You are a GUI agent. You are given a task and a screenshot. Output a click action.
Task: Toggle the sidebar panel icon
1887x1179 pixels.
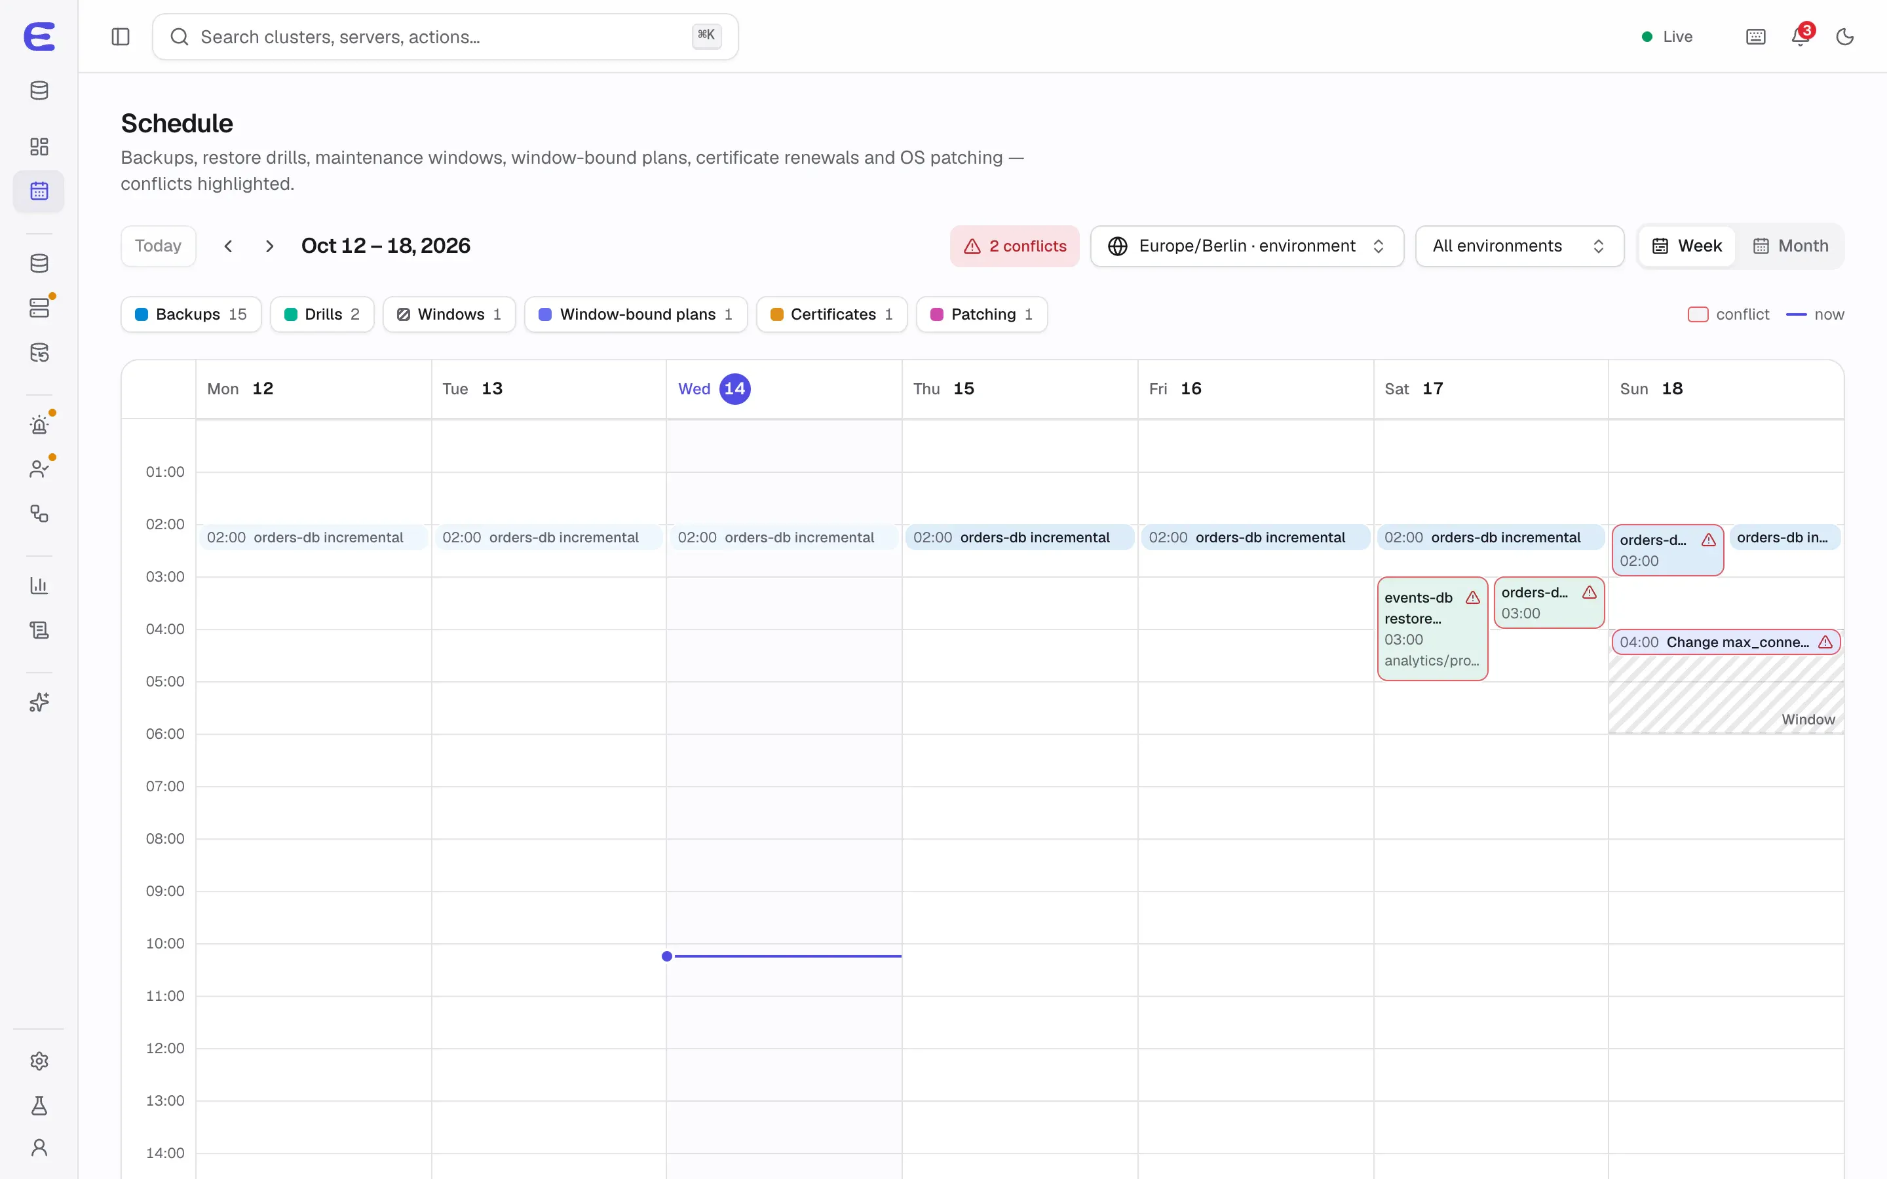click(120, 37)
